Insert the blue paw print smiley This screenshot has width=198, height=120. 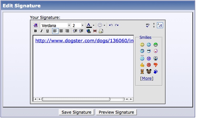pos(156,71)
